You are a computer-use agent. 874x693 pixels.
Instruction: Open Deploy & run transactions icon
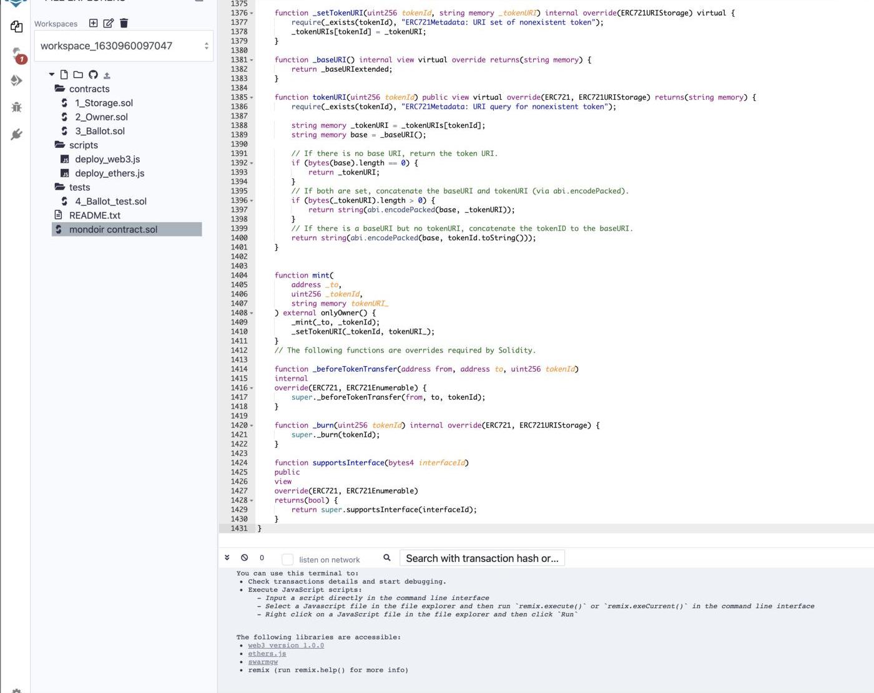point(16,80)
